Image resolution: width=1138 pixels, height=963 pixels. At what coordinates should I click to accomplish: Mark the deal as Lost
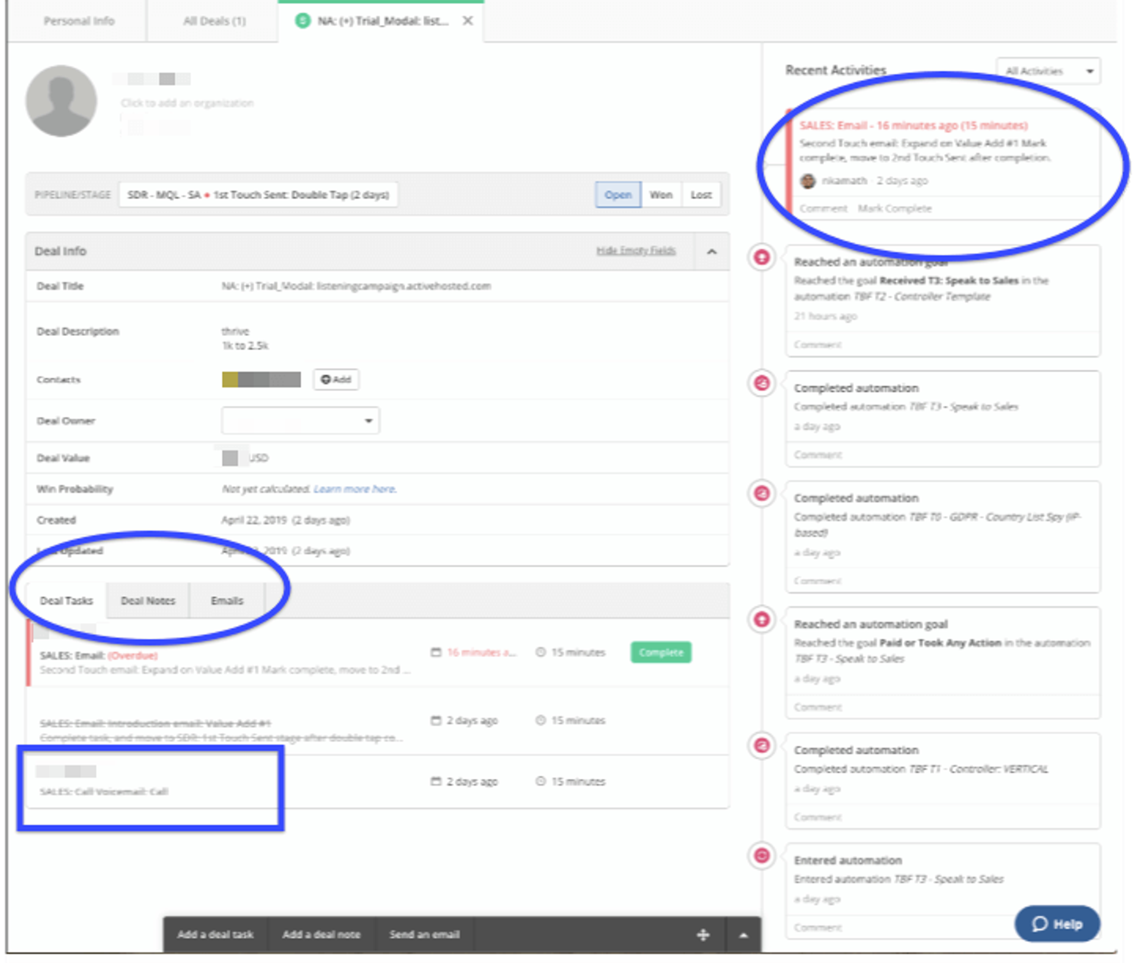tap(701, 194)
